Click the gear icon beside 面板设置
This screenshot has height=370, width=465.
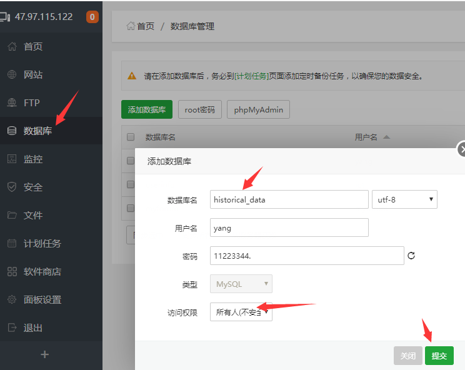12,299
